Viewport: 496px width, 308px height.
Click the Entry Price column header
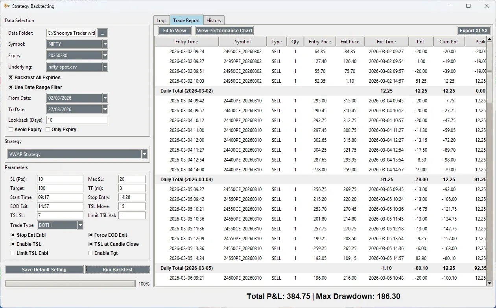click(320, 42)
